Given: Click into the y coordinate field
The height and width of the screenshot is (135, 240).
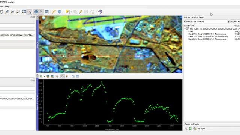Looking at the screenshot, I should tap(235, 21).
